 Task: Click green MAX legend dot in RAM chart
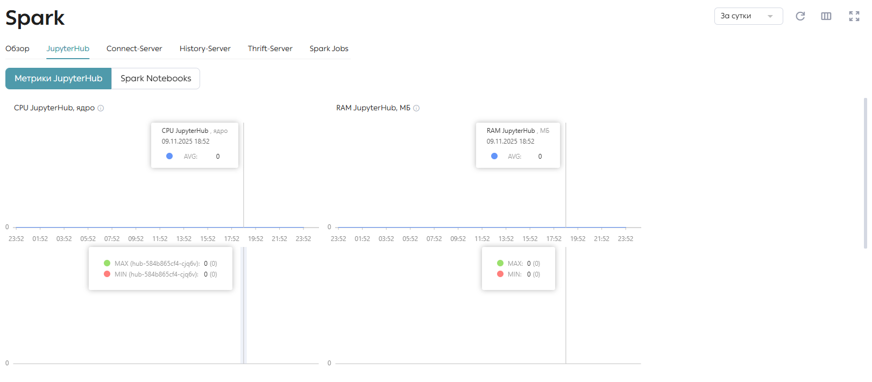tap(500, 263)
